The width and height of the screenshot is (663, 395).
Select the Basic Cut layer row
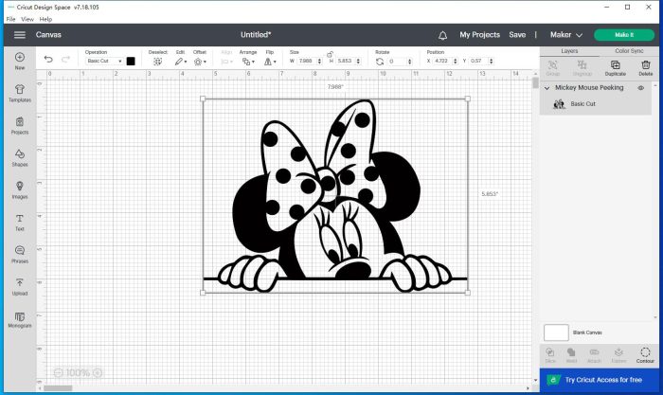596,104
